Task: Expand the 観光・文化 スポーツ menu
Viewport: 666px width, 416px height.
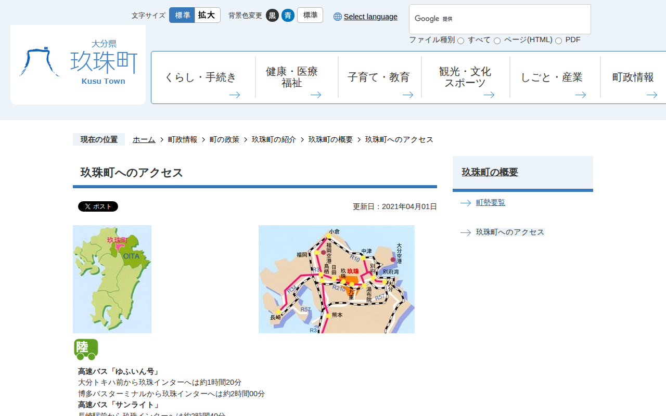Action: pos(465,77)
